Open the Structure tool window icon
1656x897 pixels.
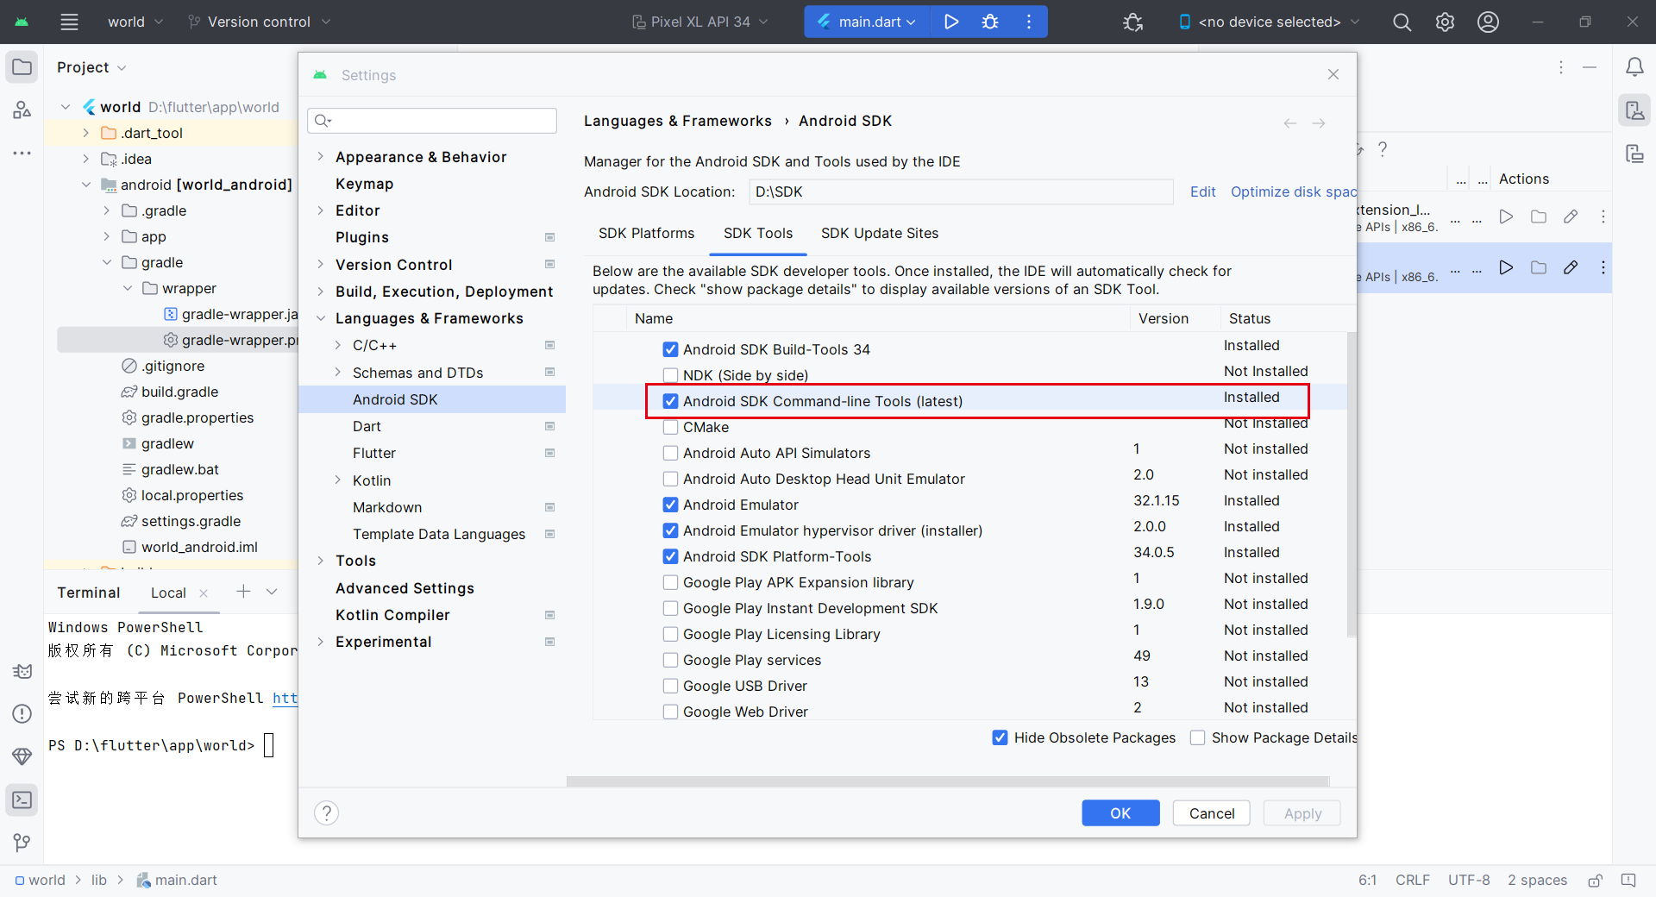[x=22, y=110]
